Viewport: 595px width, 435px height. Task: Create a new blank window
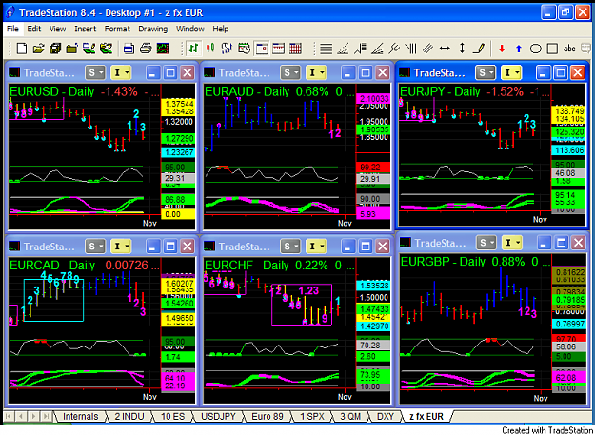point(22,49)
